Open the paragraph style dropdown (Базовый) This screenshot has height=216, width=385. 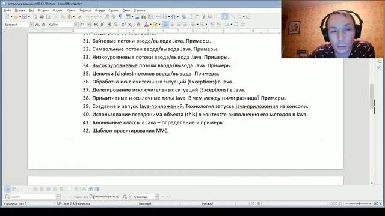pyautogui.click(x=32, y=25)
